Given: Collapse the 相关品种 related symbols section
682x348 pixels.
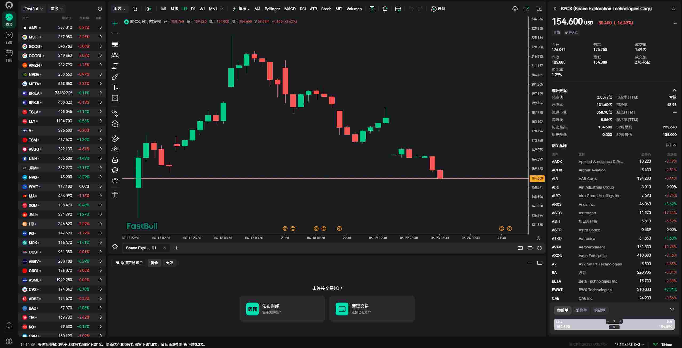Looking at the screenshot, I should (x=675, y=145).
